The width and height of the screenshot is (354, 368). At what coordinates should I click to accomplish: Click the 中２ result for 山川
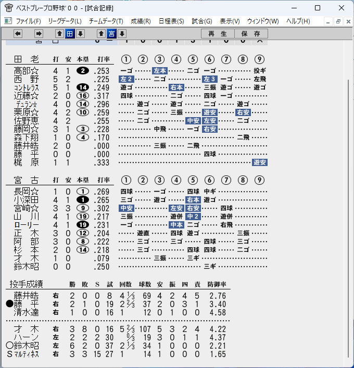(193, 217)
